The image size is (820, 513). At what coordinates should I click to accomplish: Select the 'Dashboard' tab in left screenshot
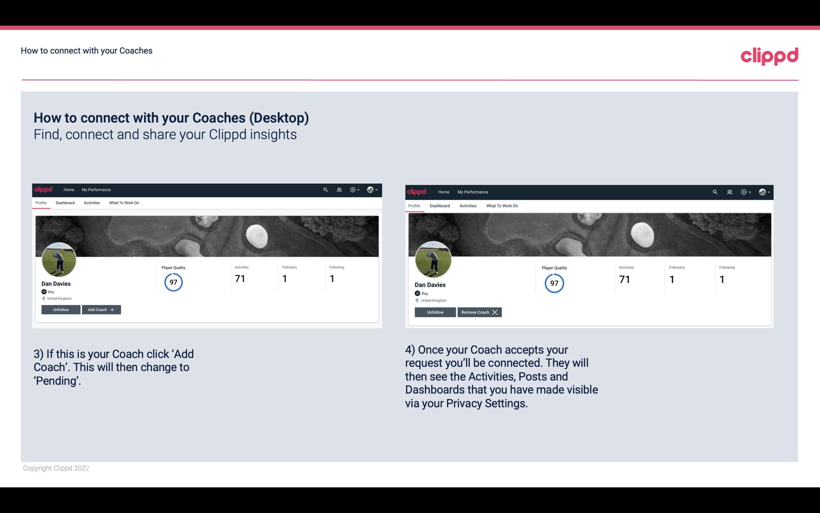(x=65, y=203)
